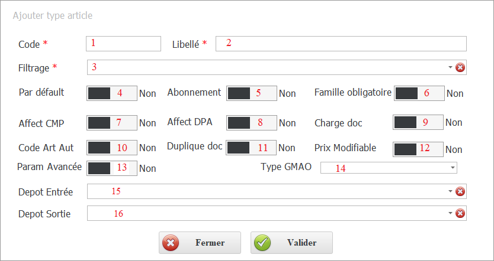Expand the Type GMAO dropdown
The width and height of the screenshot is (494, 261).
[453, 168]
